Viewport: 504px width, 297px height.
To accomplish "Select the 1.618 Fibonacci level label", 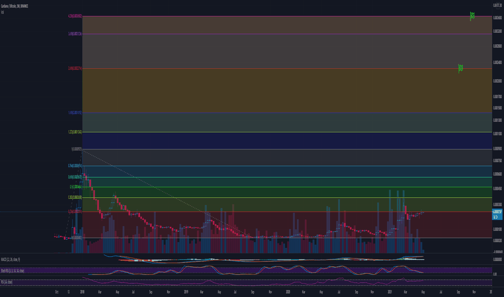I will (75, 112).
